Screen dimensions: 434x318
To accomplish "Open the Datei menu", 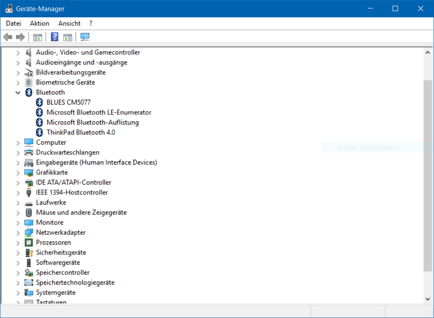I will [13, 24].
